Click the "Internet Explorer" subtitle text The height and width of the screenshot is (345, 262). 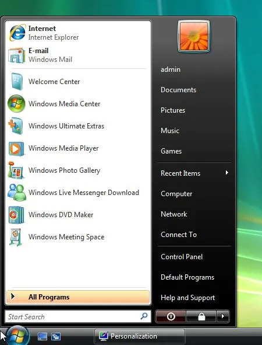(54, 37)
